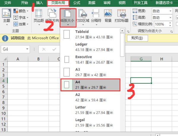Switch to the Data (数据) tab
The height and width of the screenshot is (136, 178).
coord(92,3)
